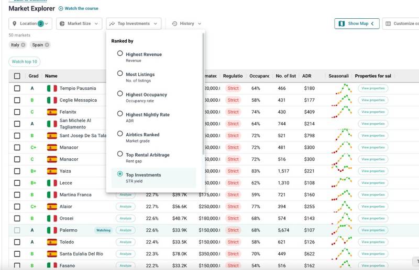
Task: Collapse the Top Investments dropdown
Action: pyautogui.click(x=134, y=24)
